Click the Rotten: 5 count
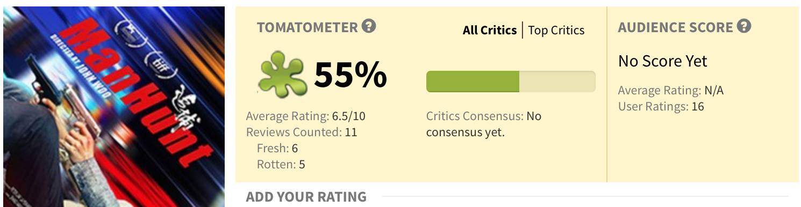 coord(281,164)
